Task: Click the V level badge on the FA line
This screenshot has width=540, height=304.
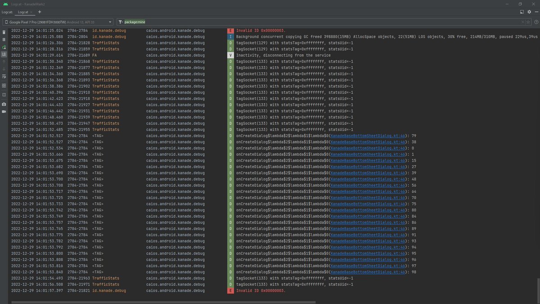Action: click(x=230, y=55)
